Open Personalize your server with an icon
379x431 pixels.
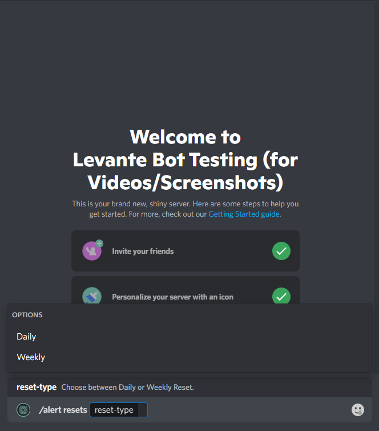(x=186, y=290)
